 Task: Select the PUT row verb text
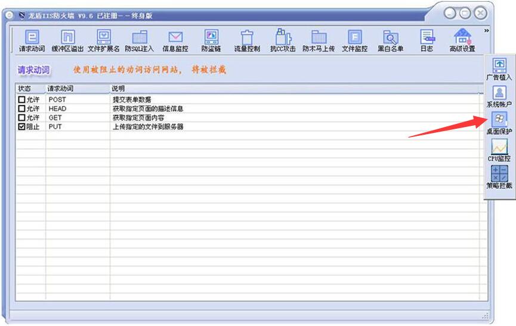pos(55,126)
